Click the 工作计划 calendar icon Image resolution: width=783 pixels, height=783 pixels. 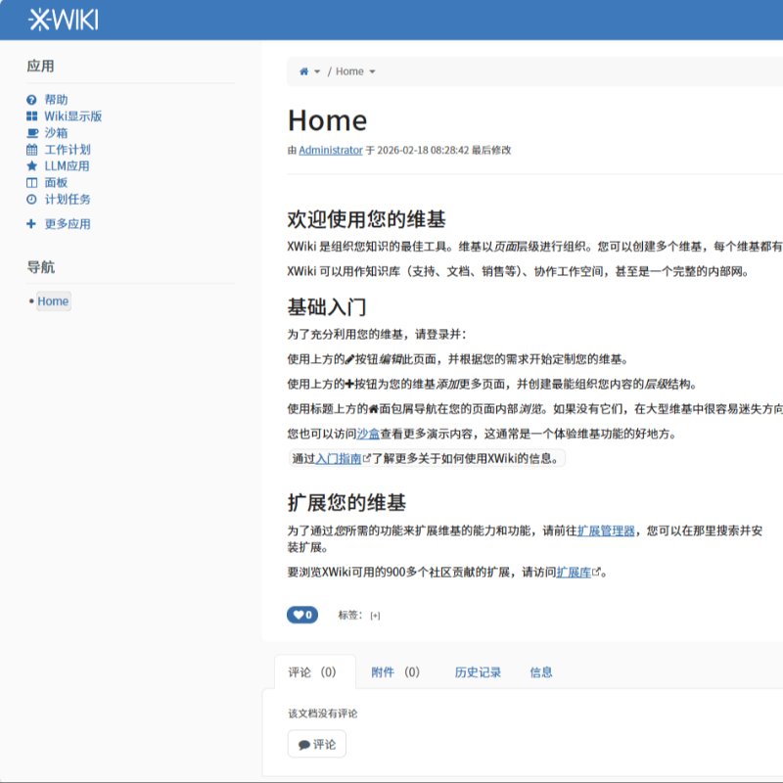click(x=31, y=150)
